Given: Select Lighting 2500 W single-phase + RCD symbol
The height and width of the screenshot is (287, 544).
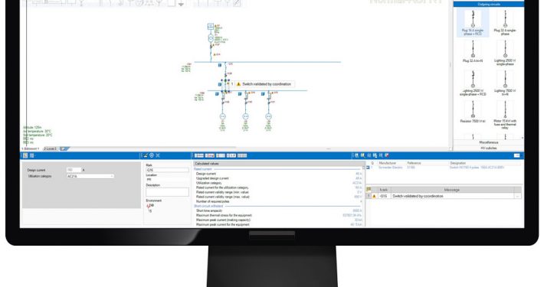Looking at the screenshot, I should pos(473,83).
